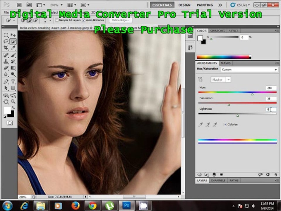Select the History Brush tool
The width and height of the screenshot is (281, 211).
[x=13, y=61]
